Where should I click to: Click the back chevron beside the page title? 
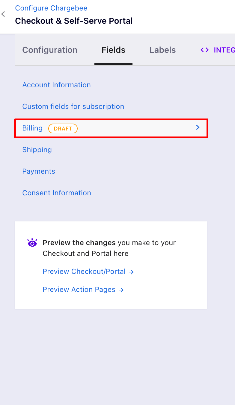pos(3,14)
